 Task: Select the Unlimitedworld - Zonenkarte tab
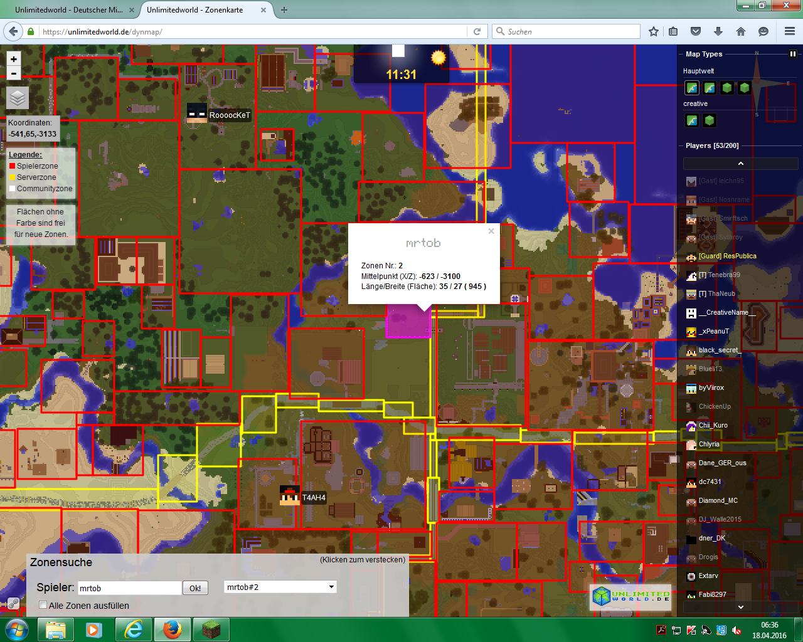[195, 10]
